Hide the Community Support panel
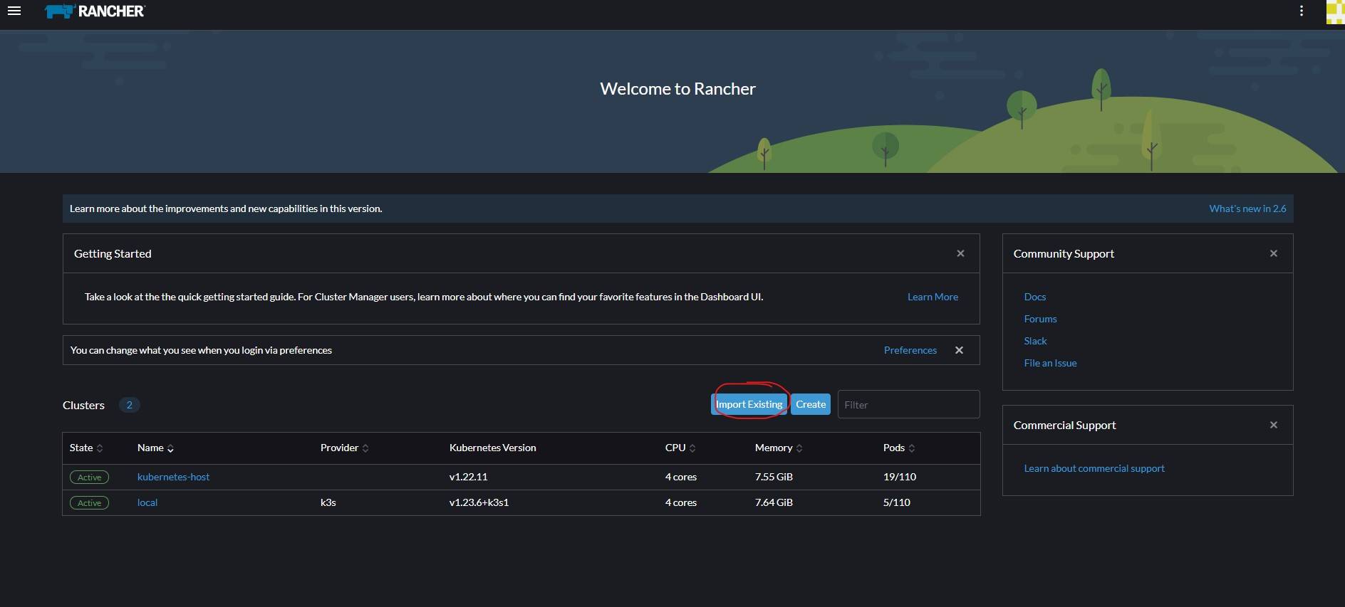 [1273, 253]
